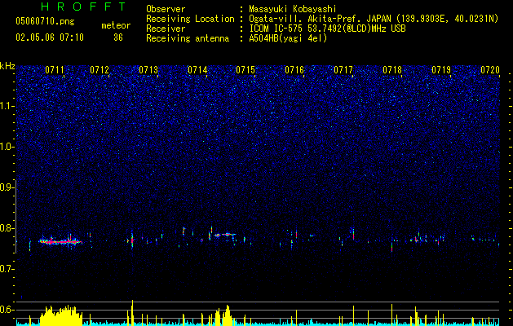Click the 0713 time marker

click(148, 70)
